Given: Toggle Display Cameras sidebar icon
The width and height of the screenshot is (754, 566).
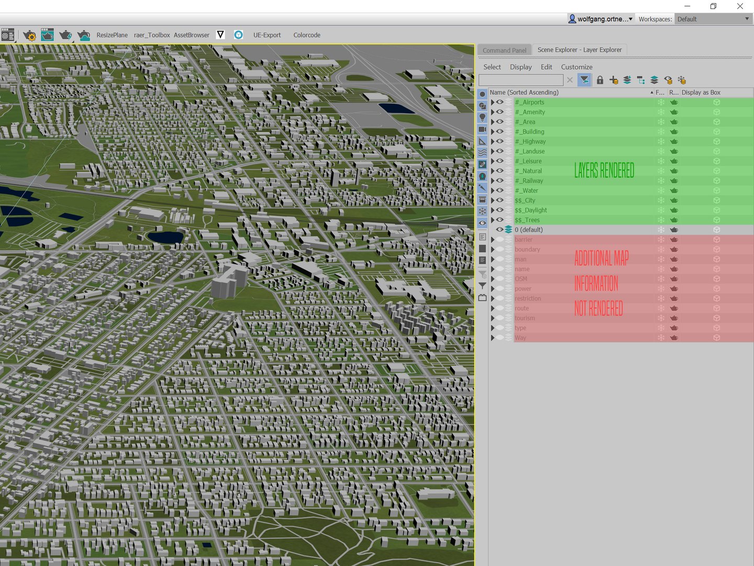Looking at the screenshot, I should pyautogui.click(x=482, y=129).
